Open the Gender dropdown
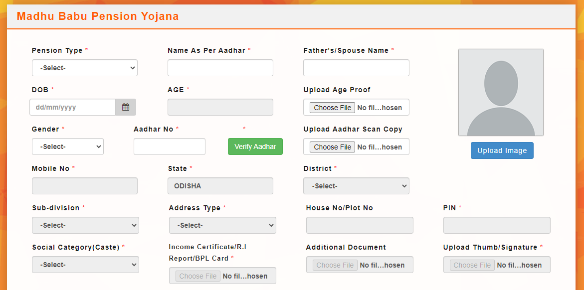The height and width of the screenshot is (290, 584). click(x=68, y=146)
